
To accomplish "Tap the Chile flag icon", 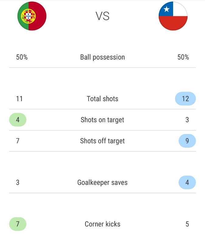I will click(173, 16).
